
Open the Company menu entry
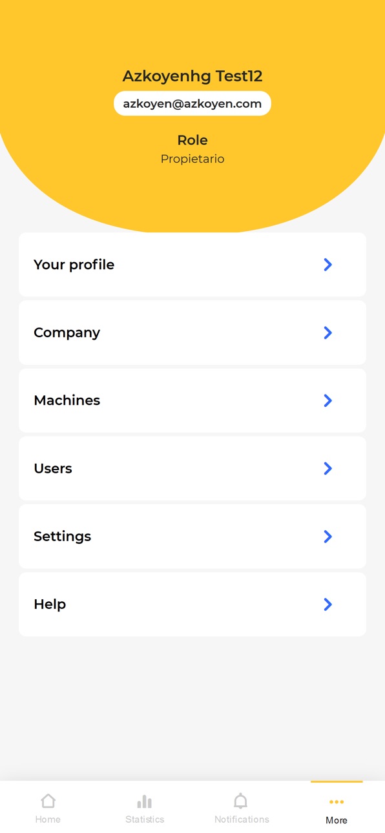click(192, 333)
